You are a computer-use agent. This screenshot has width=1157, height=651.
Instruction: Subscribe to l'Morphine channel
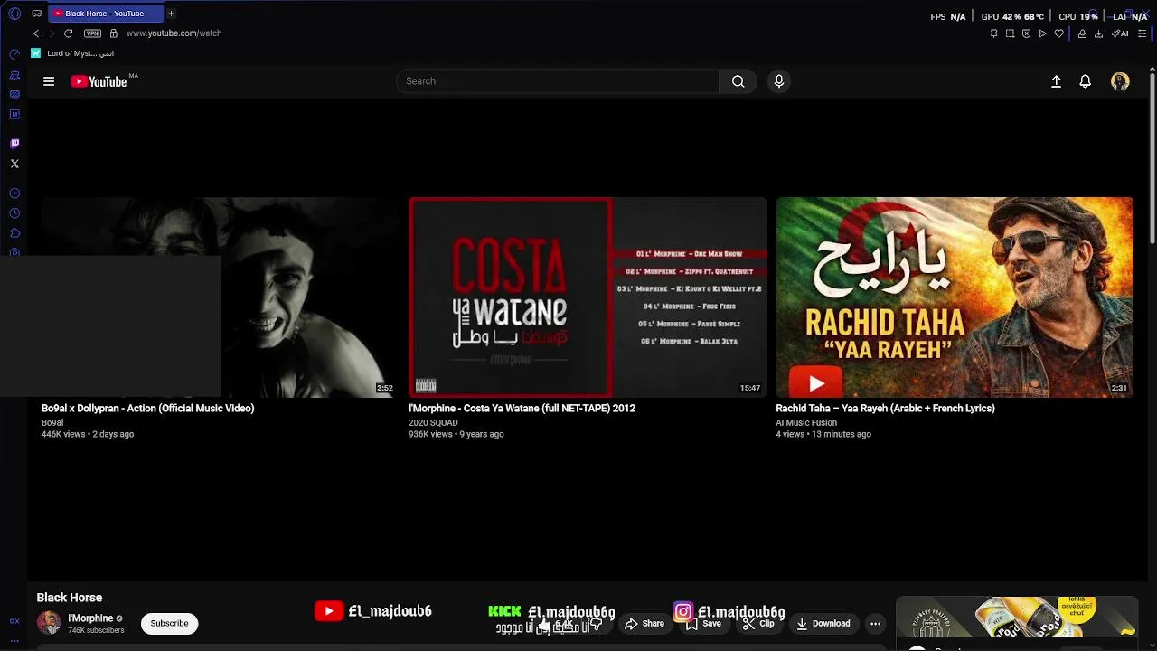tap(169, 623)
